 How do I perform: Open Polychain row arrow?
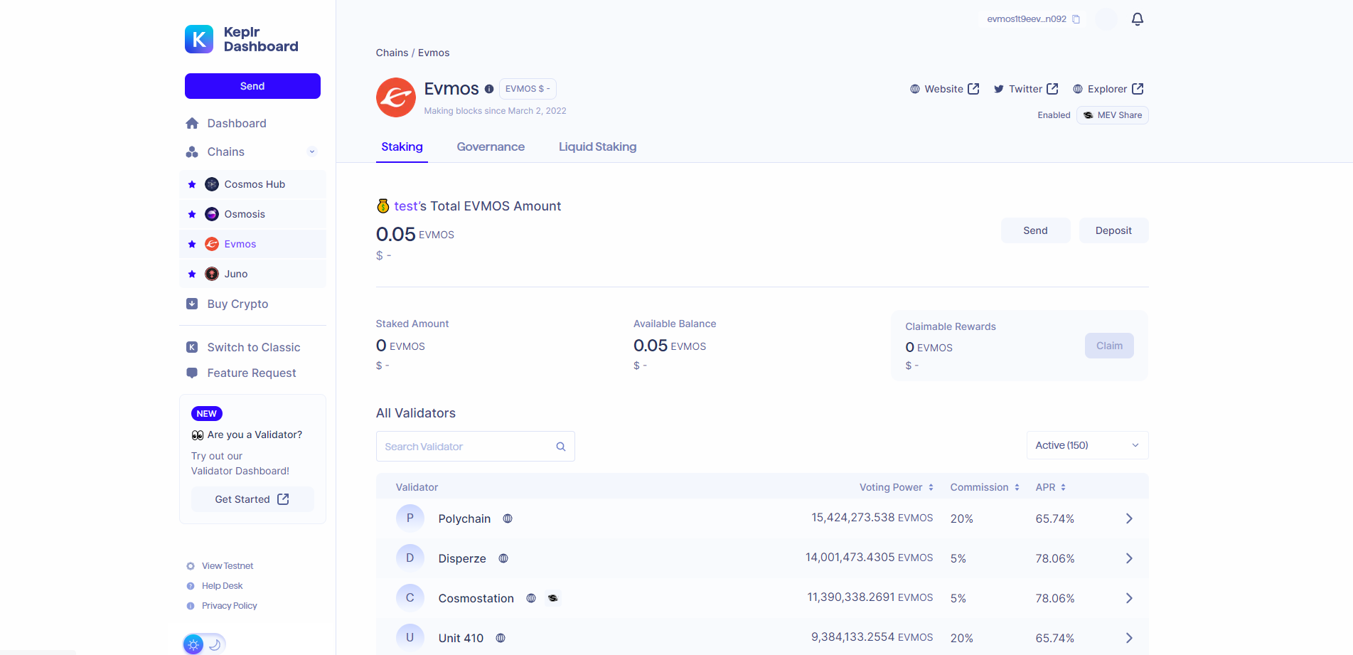pyautogui.click(x=1129, y=518)
